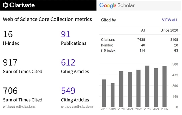Select the 2024 citations bar

(x=156, y=87)
